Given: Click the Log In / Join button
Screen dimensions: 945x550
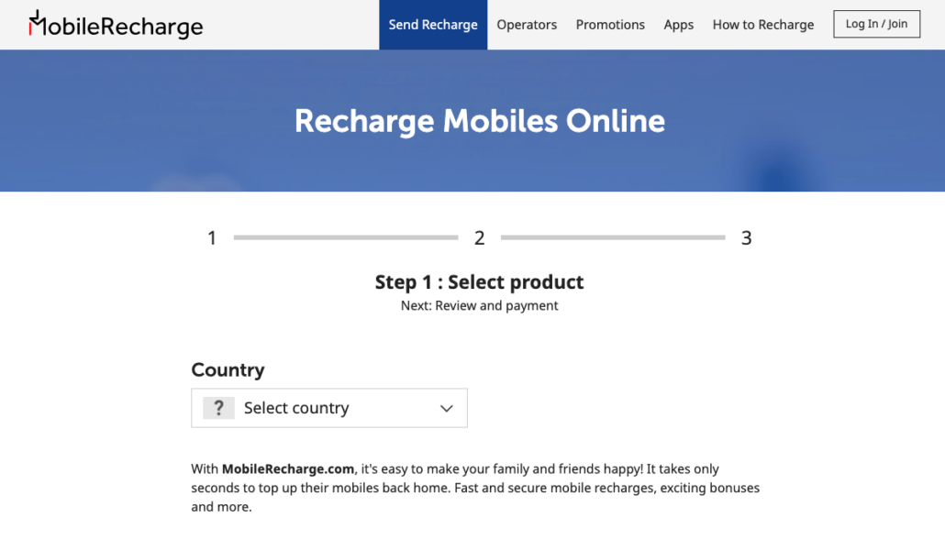Looking at the screenshot, I should pos(876,24).
